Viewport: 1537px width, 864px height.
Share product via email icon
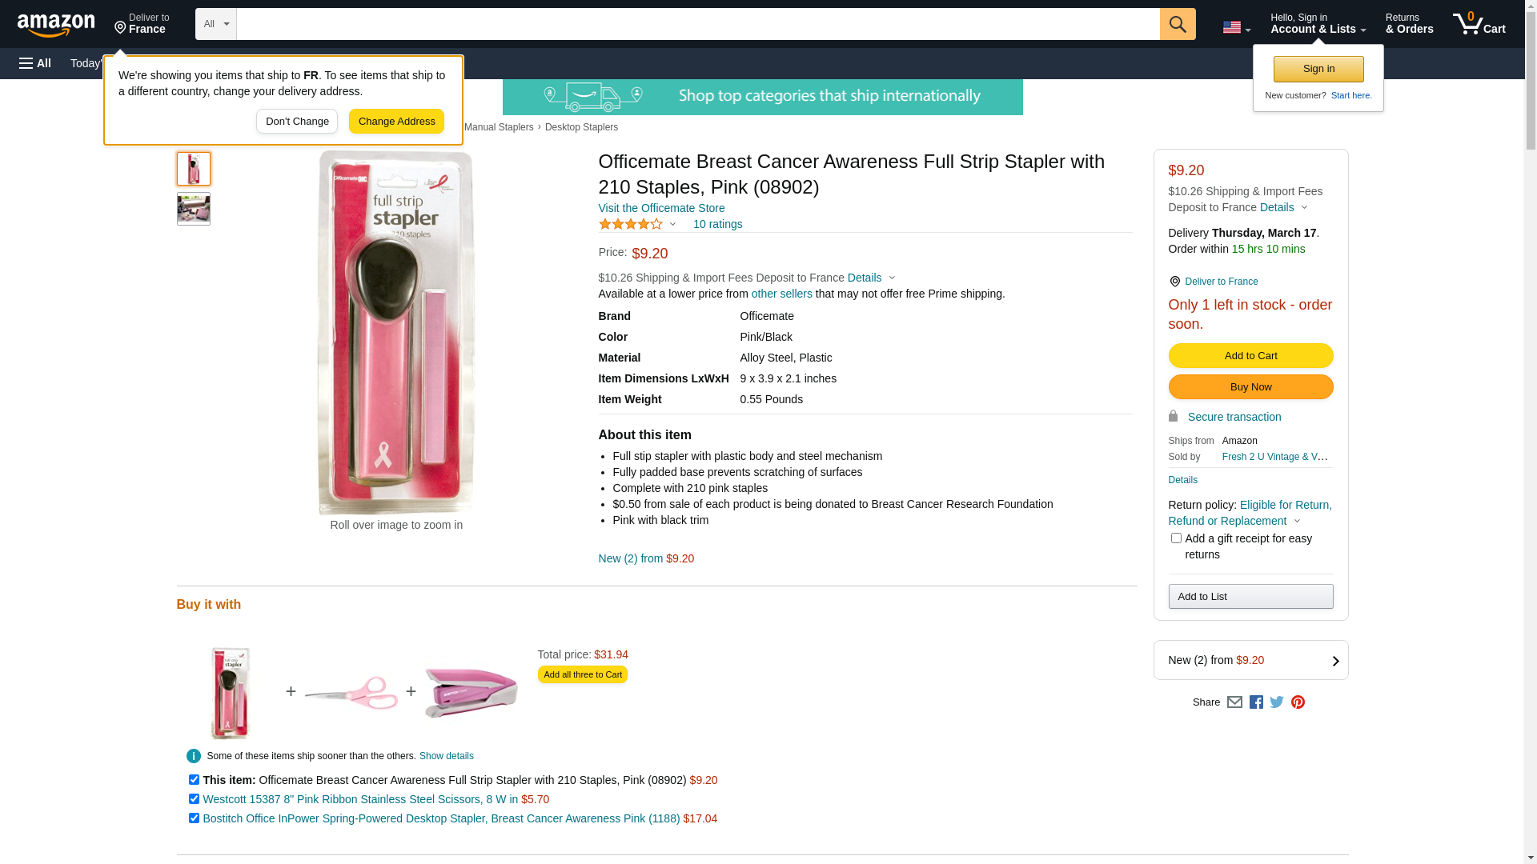pos(1234,702)
